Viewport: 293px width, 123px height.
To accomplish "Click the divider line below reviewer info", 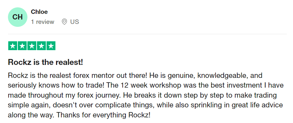I will (x=147, y=34).
